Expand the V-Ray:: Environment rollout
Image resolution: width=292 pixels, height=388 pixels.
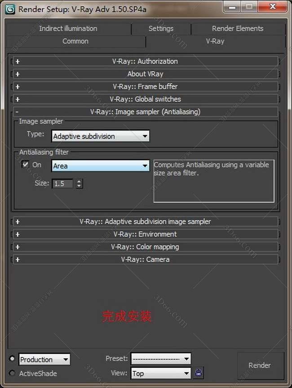click(145, 234)
